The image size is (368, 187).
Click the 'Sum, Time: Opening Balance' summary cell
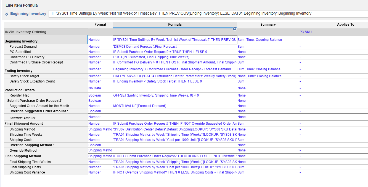(268, 40)
